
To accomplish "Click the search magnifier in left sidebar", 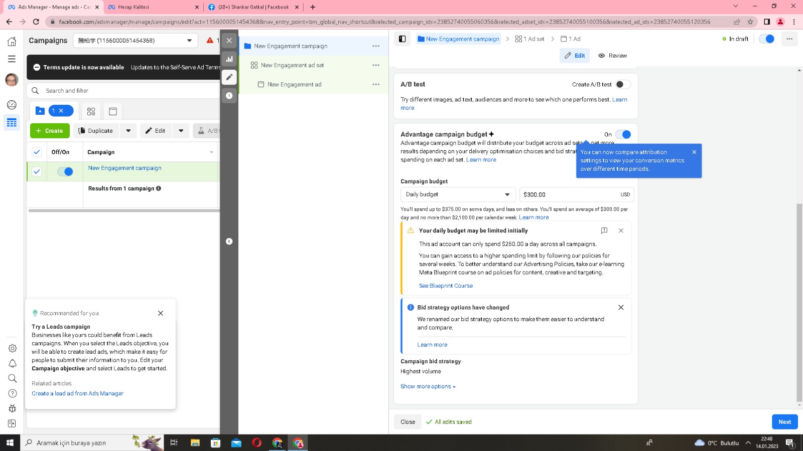I will click(13, 378).
